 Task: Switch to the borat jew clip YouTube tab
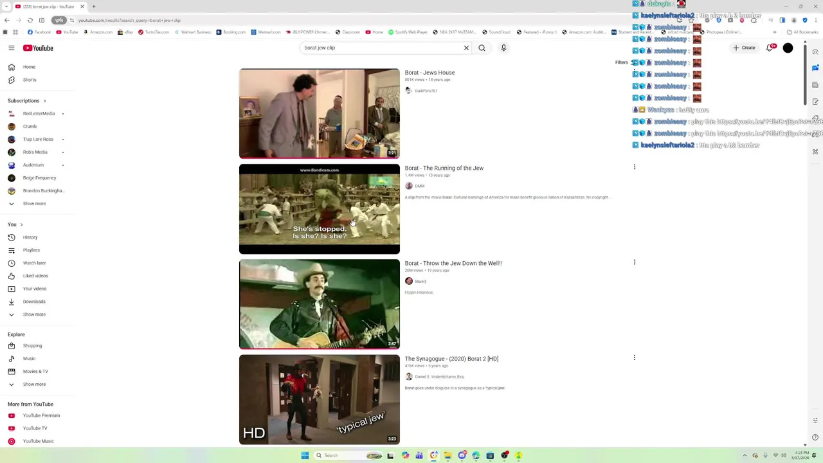click(50, 6)
